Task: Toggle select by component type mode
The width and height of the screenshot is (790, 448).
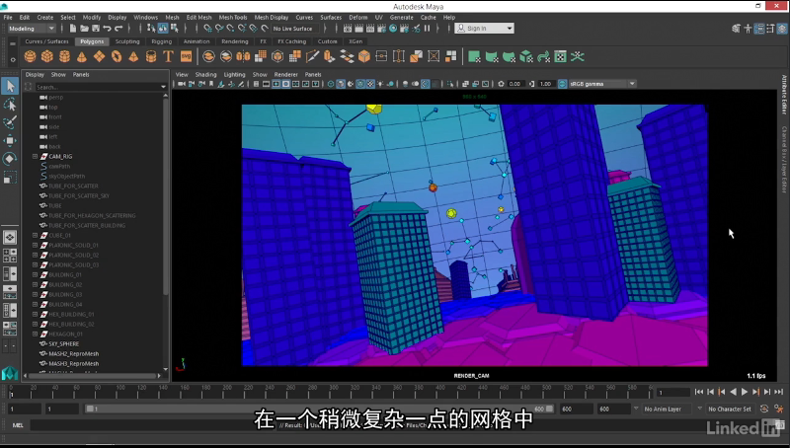Action: (175, 29)
